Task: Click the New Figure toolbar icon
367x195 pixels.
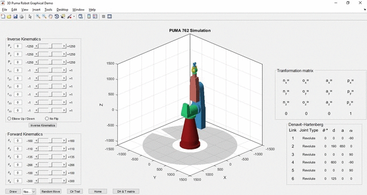Action: pyautogui.click(x=3, y=17)
